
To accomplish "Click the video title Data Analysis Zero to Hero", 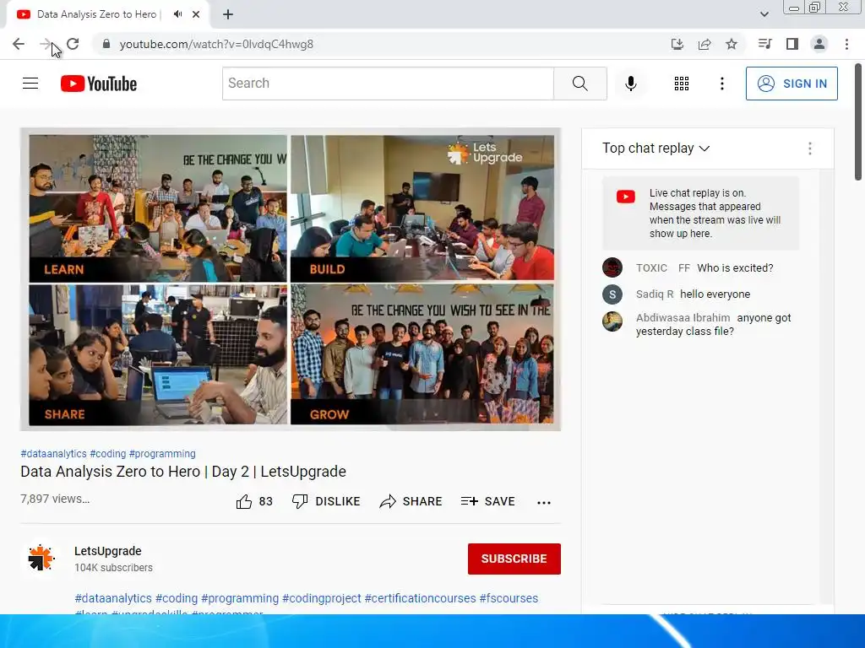I will click(183, 472).
